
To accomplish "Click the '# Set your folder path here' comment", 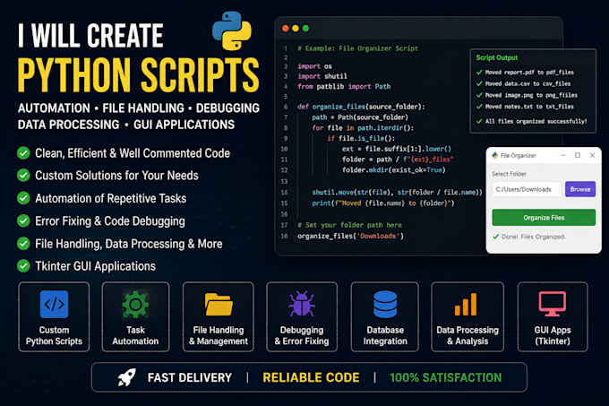I will coord(349,225).
